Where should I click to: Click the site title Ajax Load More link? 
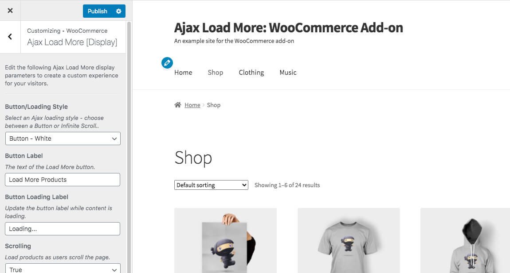[289, 27]
